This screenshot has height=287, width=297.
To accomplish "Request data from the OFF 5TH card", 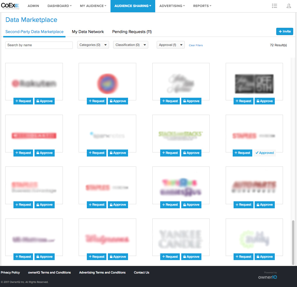I will tap(243, 101).
